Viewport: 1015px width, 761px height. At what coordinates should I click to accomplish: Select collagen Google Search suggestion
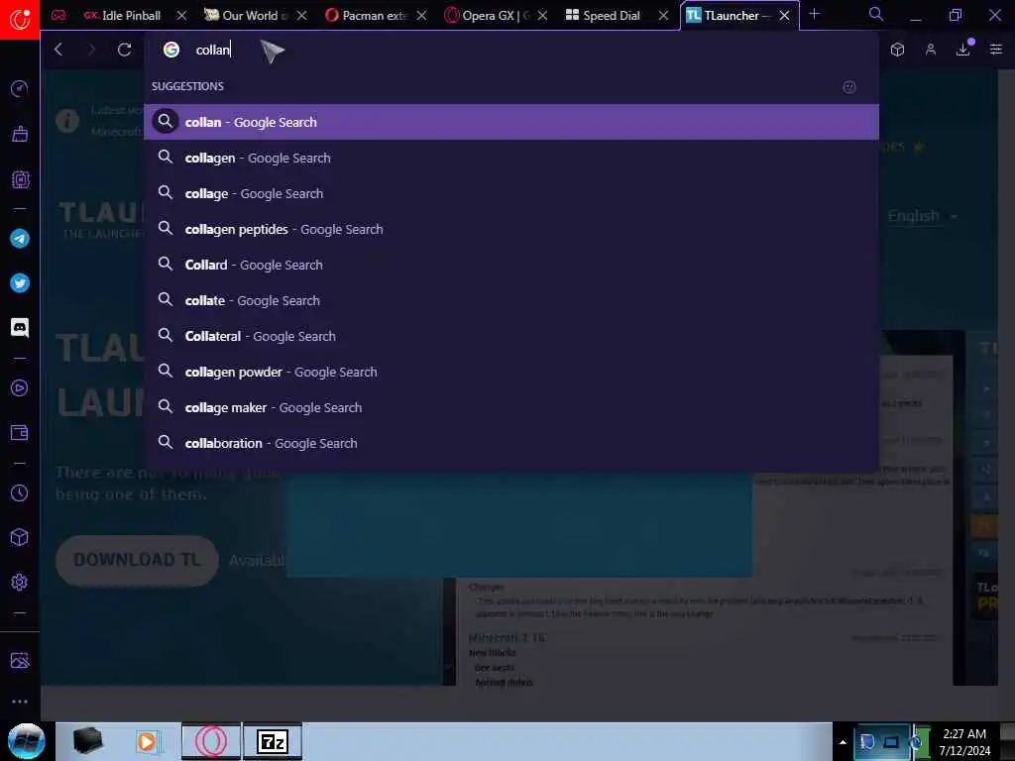[510, 158]
